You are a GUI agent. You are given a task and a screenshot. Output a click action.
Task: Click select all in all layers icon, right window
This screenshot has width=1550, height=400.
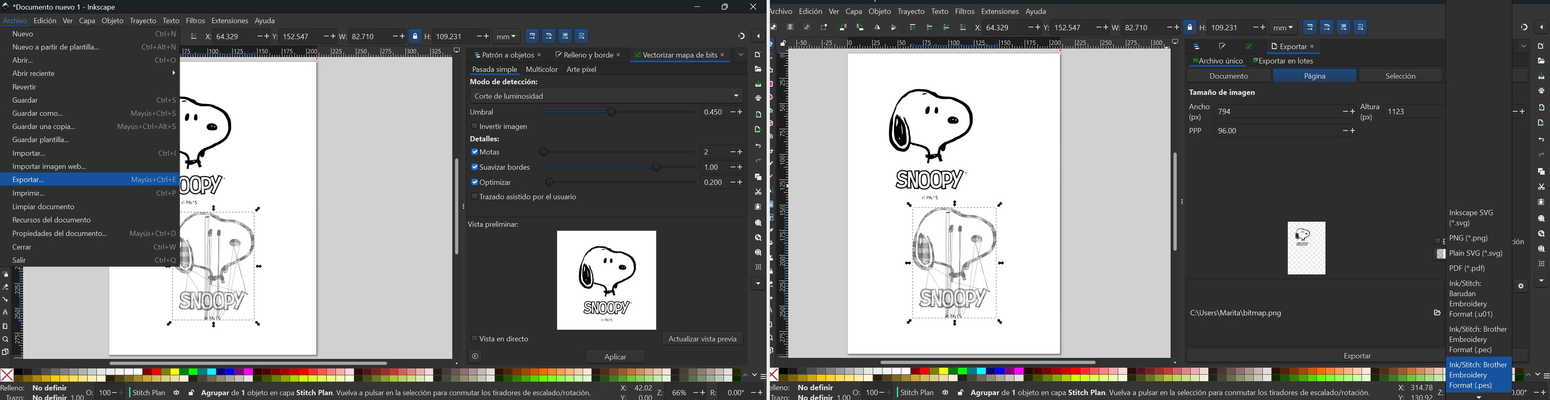pyautogui.click(x=790, y=28)
